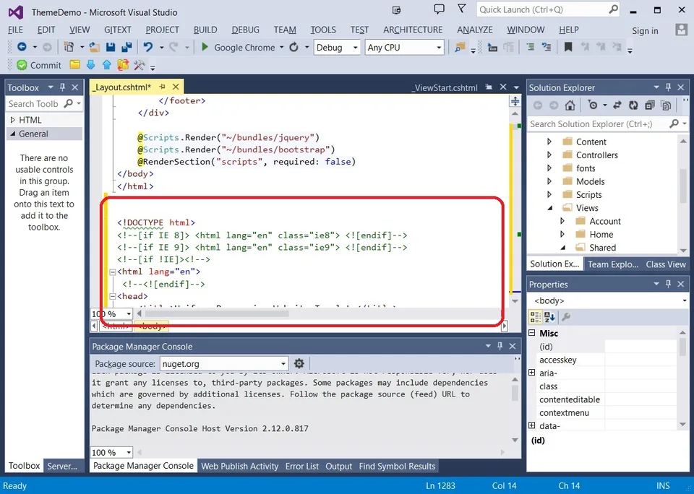Click the New Project toolbar icon
The height and width of the screenshot is (494, 694).
click(69, 47)
